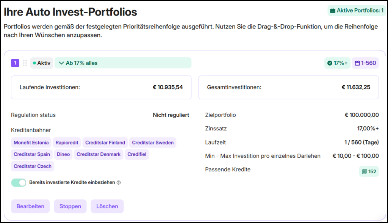Collapse the Ab 17% alles portfolio
The image size is (388, 223).
click(61, 63)
